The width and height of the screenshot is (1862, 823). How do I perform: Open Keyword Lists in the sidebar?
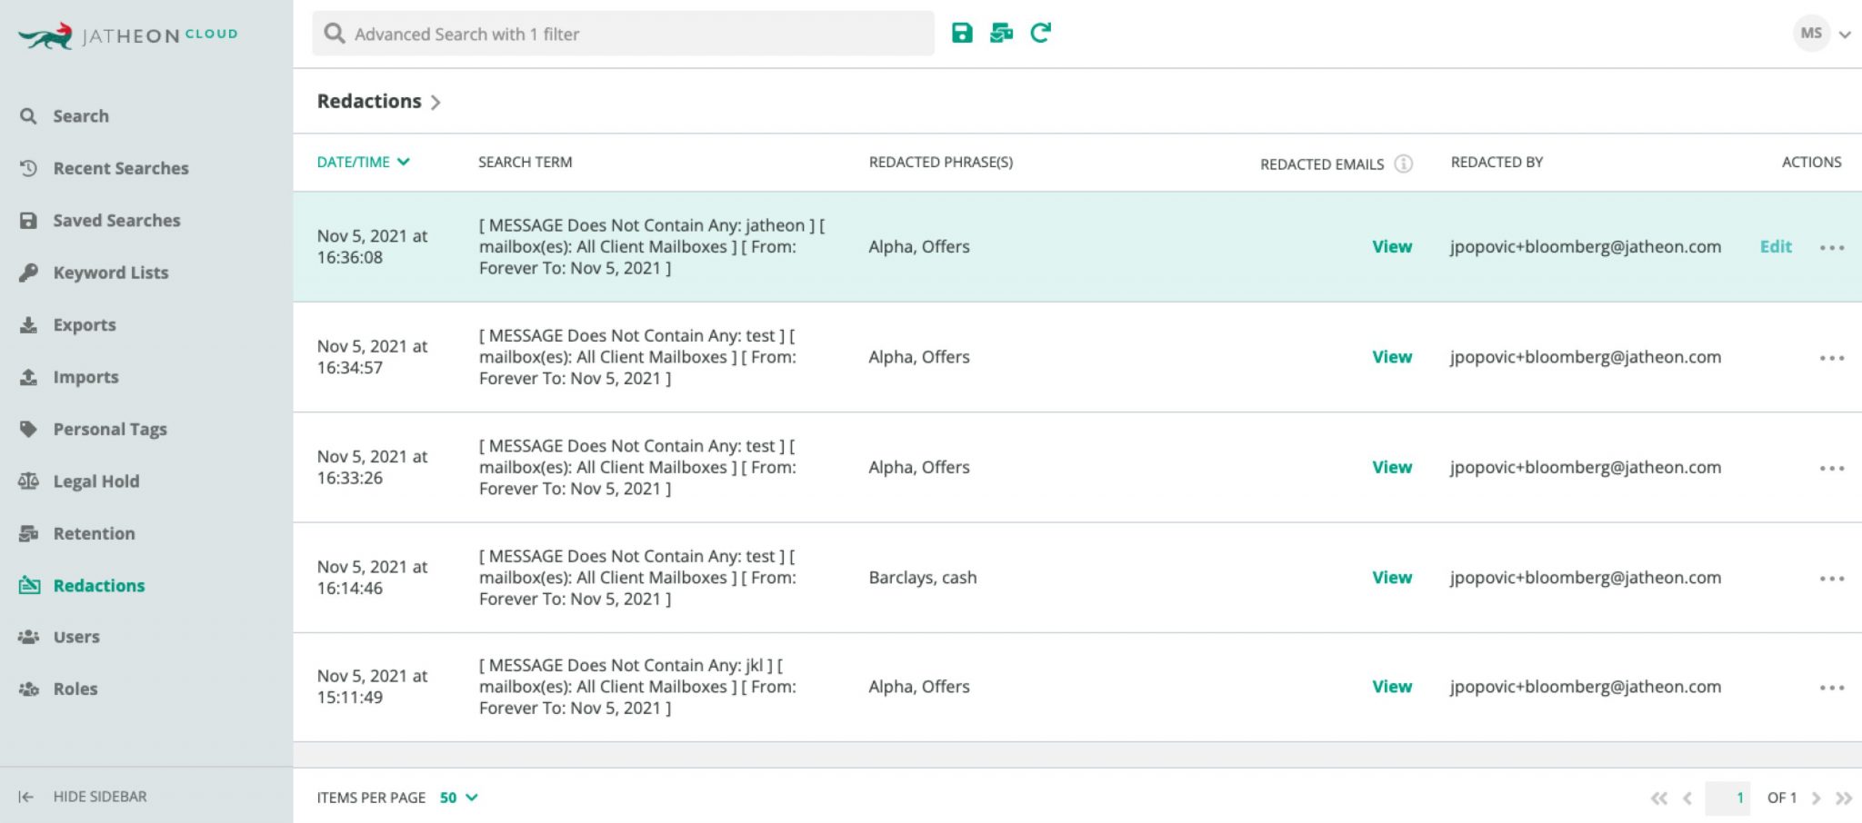point(110,273)
